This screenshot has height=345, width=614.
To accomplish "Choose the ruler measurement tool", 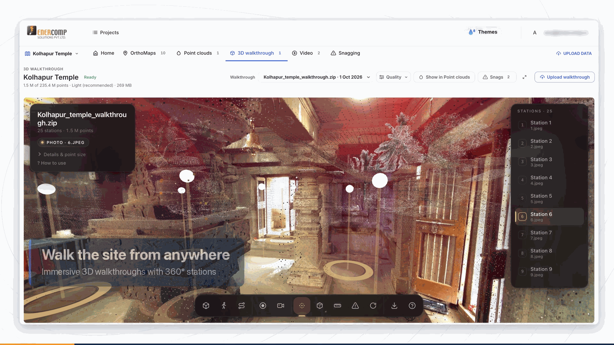I will (x=337, y=306).
